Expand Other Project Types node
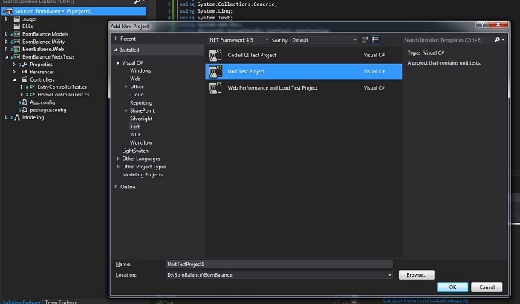The width and height of the screenshot is (520, 304). point(118,167)
